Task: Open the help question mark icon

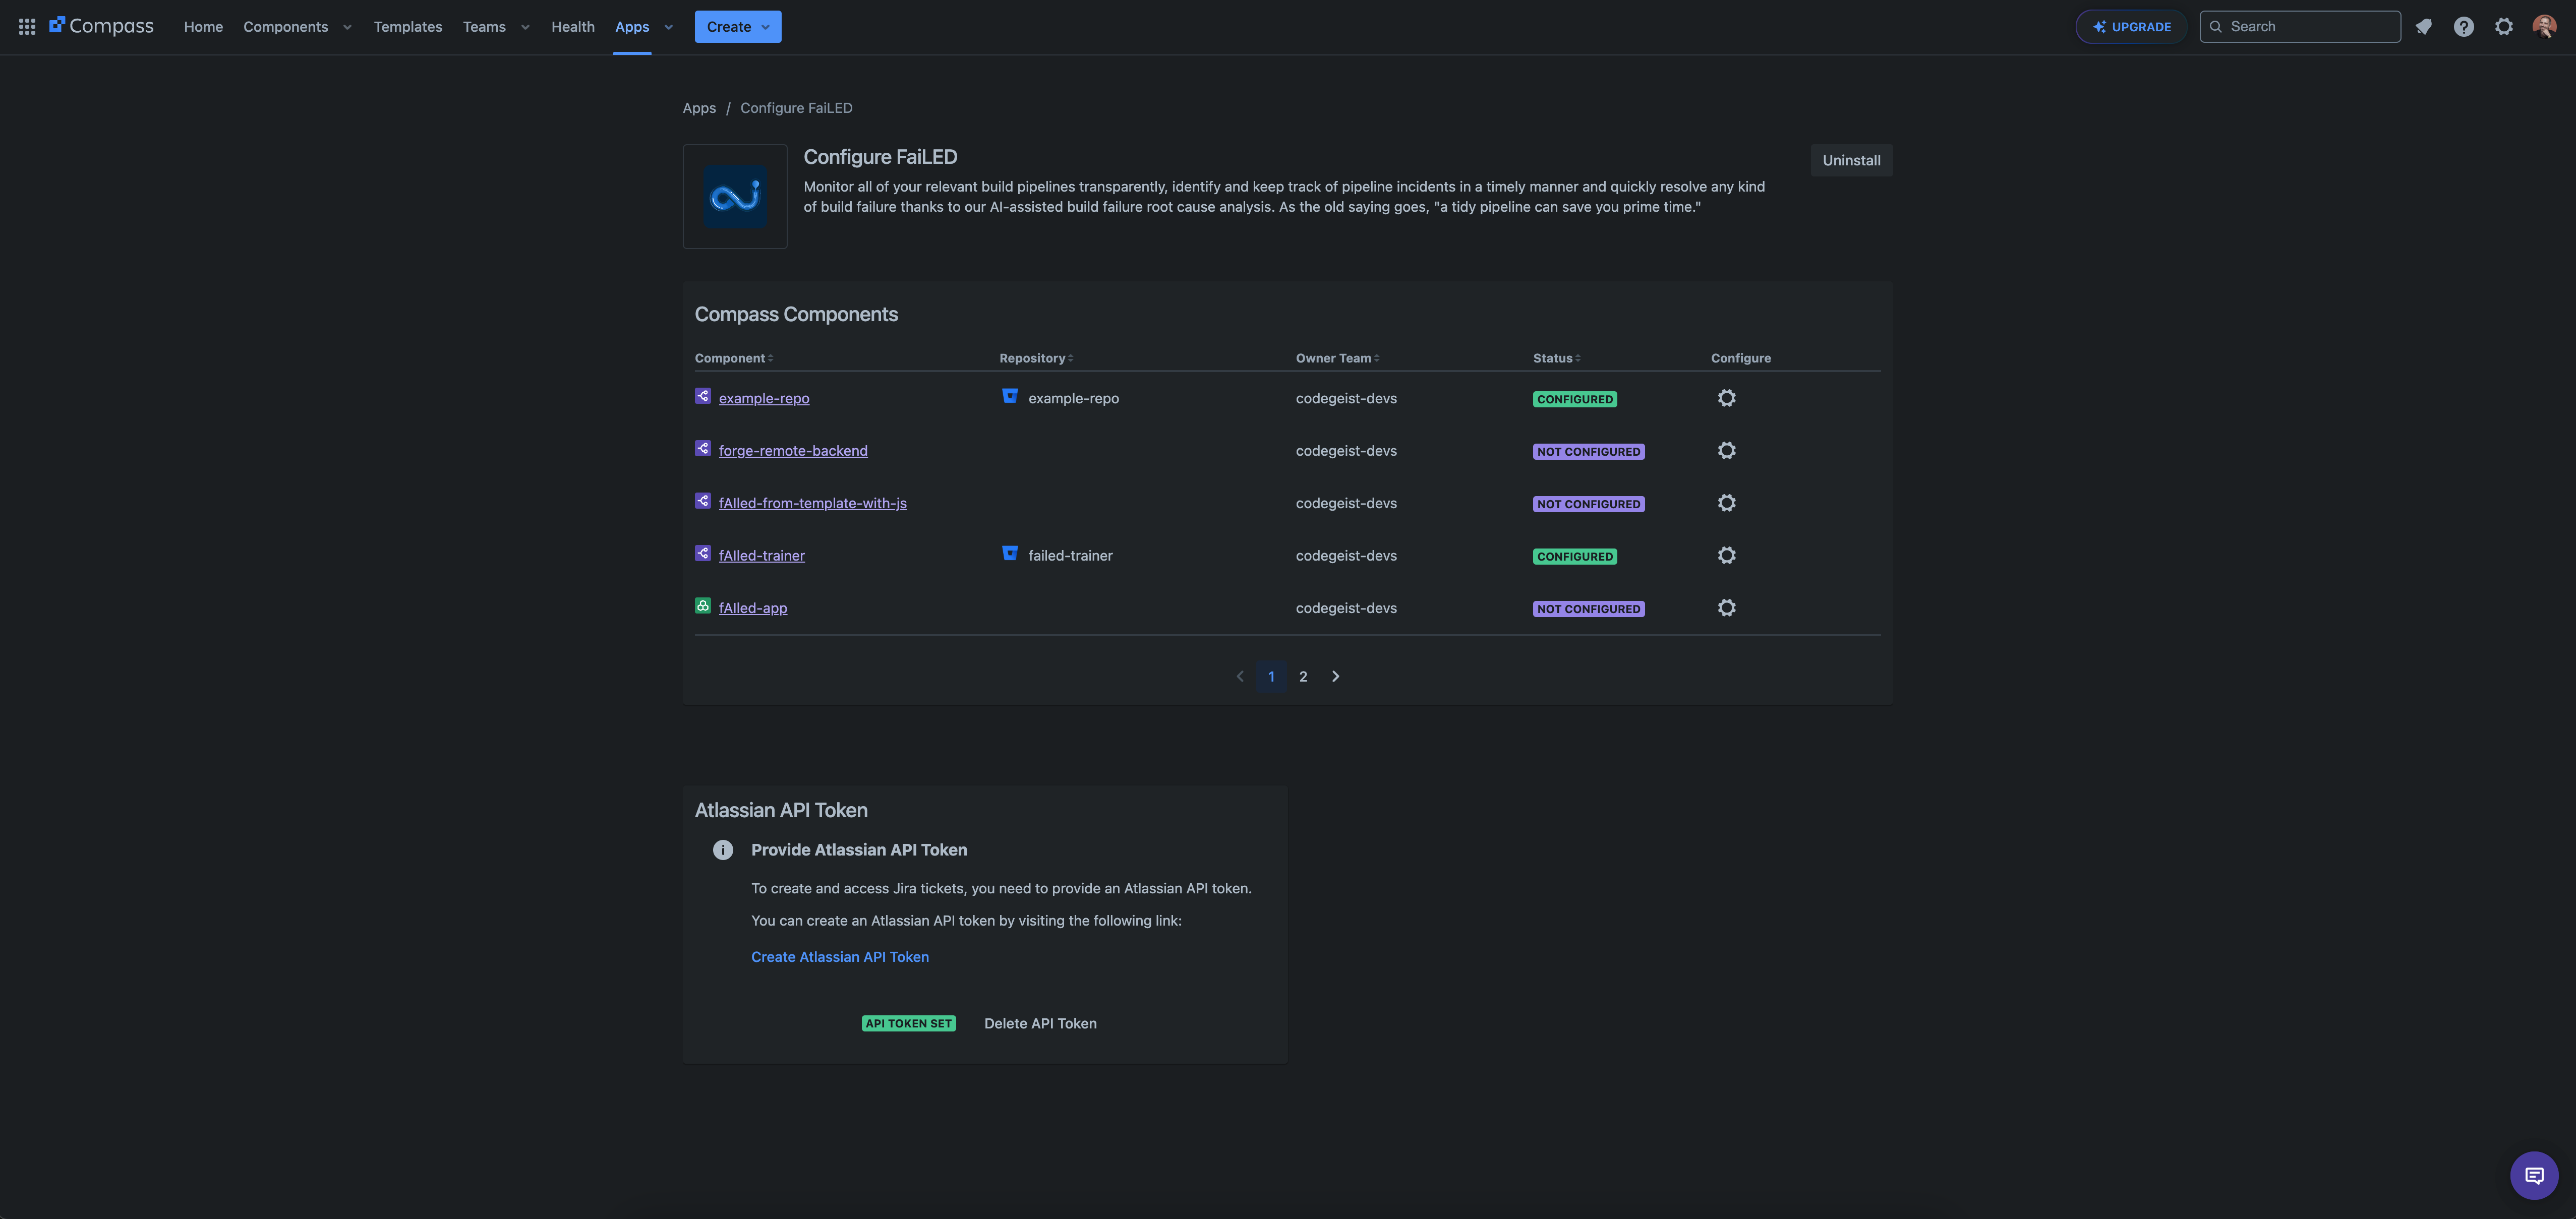Action: tap(2463, 27)
